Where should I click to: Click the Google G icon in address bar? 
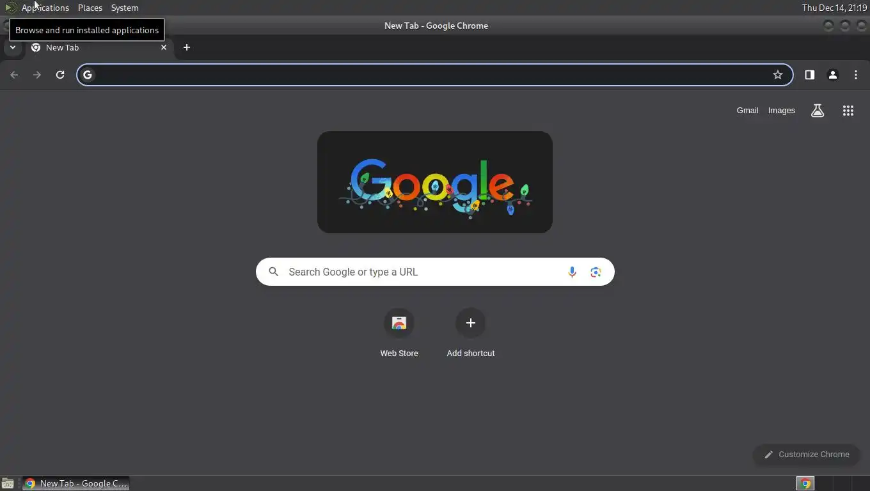click(88, 75)
